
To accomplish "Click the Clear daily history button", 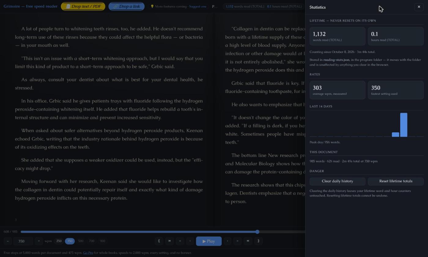I will tap(338, 181).
